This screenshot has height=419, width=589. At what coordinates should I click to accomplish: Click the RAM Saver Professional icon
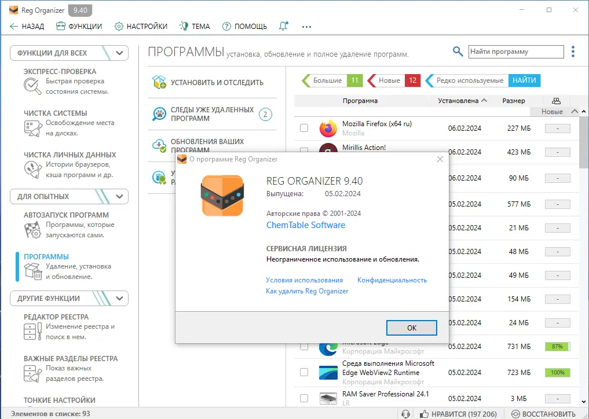328,398
